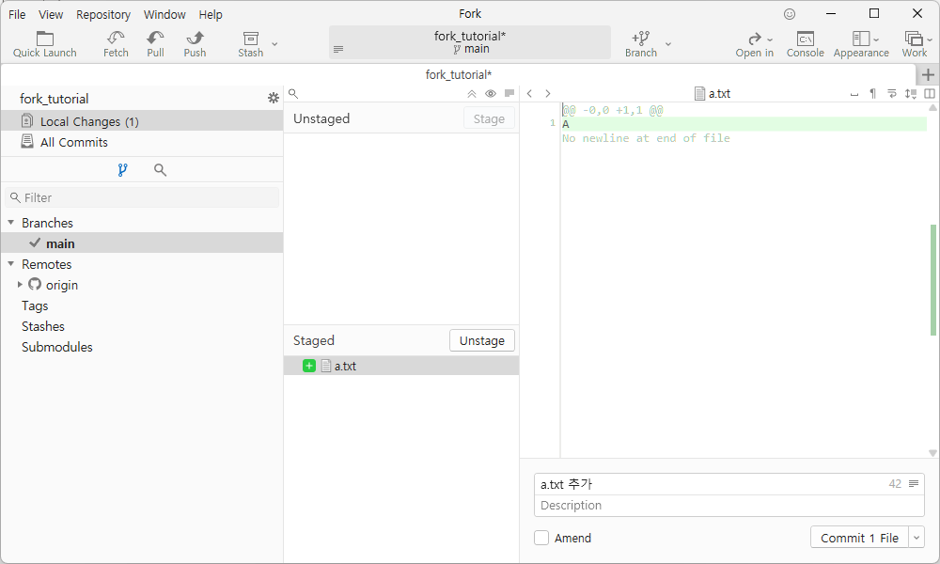Open the Commit options dropdown arrow
Viewport: 940px width, 564px height.
(916, 538)
